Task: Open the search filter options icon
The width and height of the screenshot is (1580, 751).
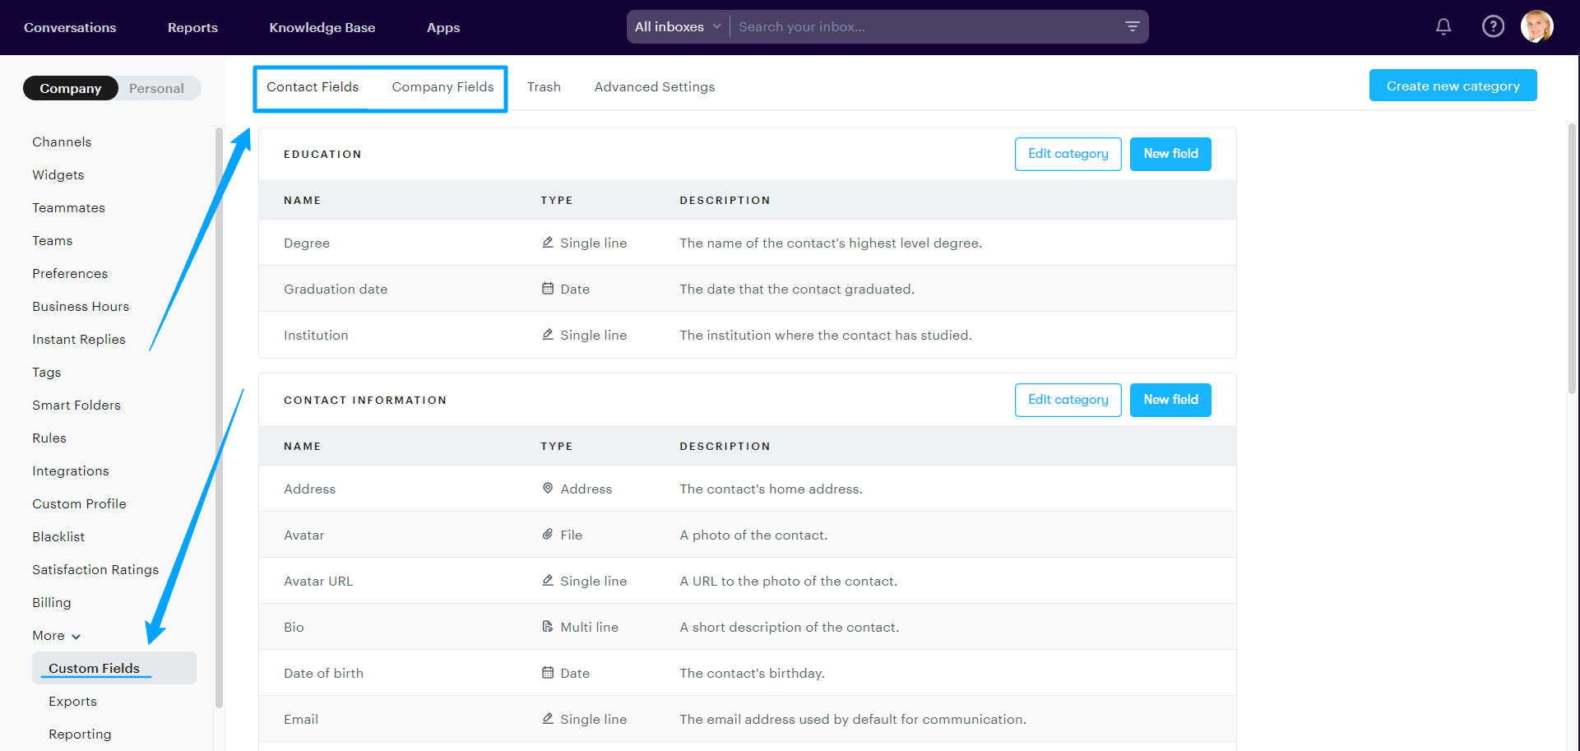Action: (x=1133, y=27)
